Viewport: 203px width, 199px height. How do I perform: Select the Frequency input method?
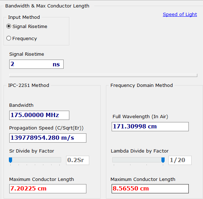9,38
